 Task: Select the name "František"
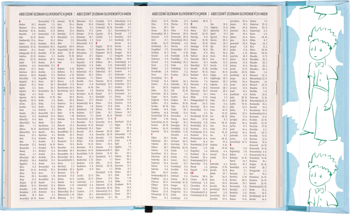(x=175, y=56)
